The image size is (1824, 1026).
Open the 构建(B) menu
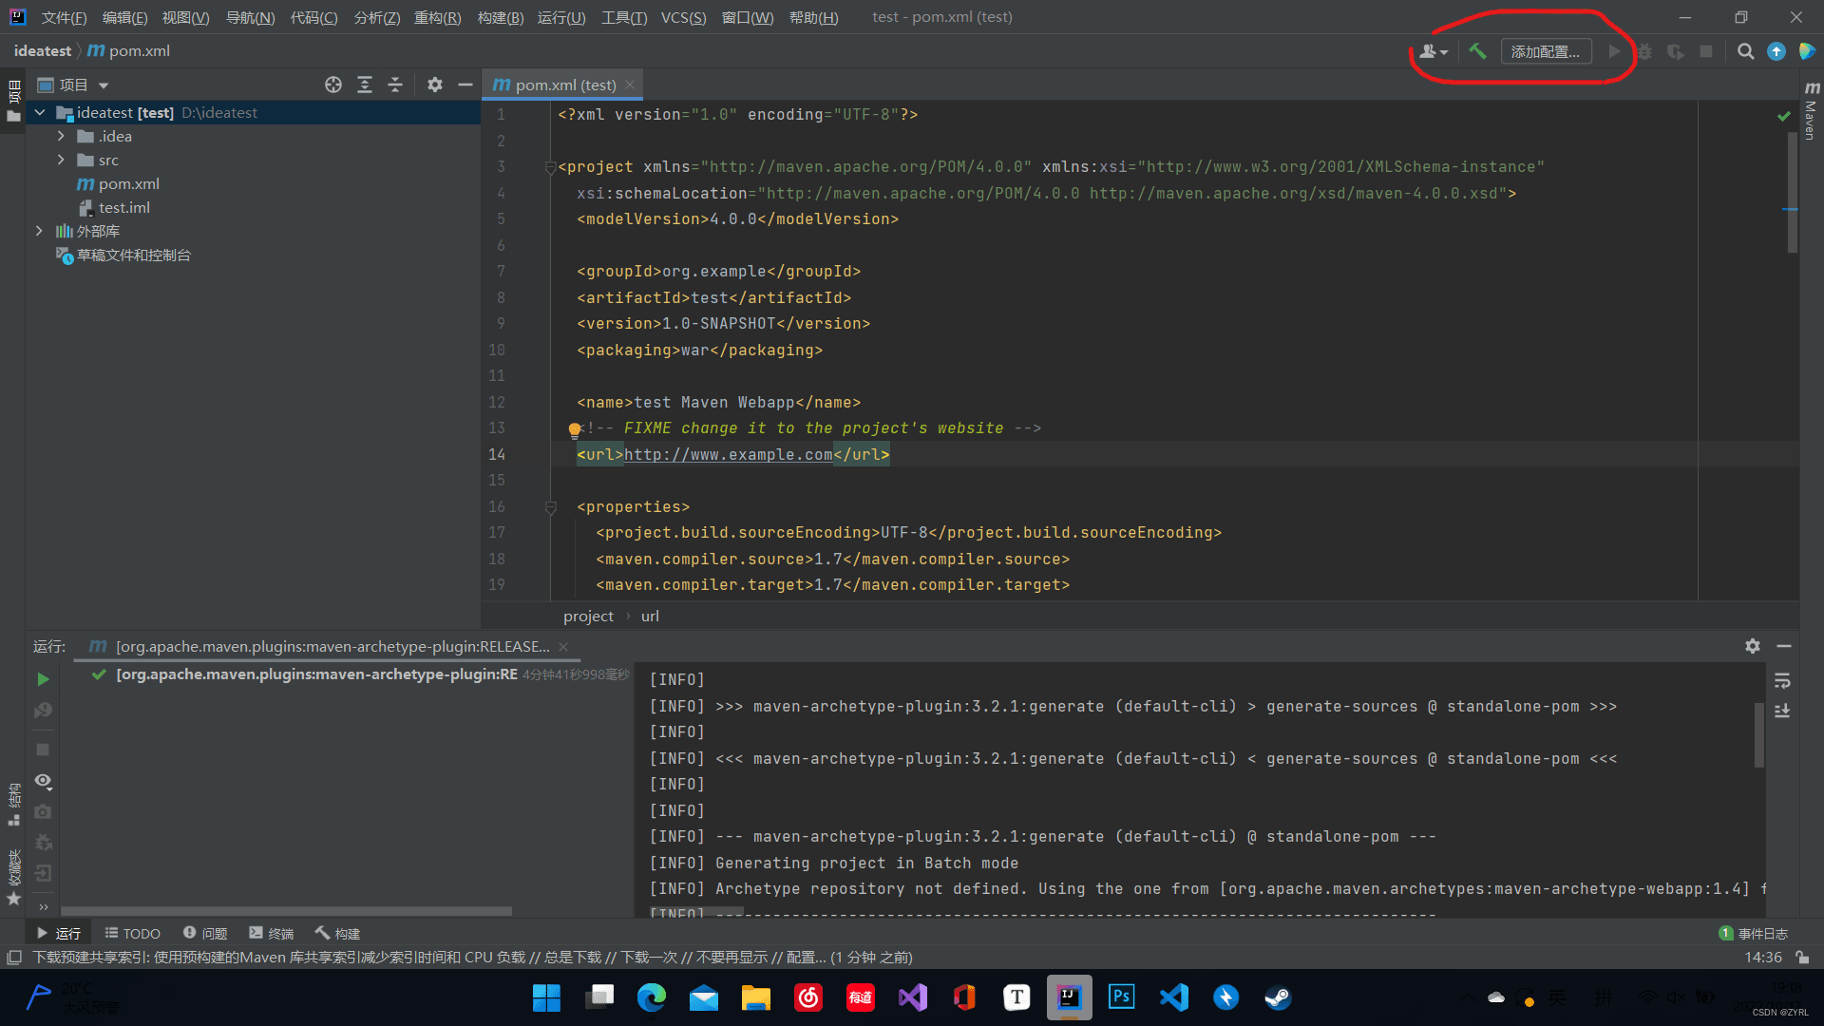500,17
